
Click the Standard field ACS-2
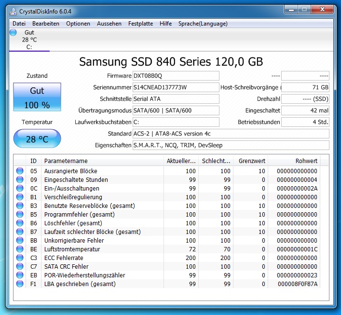click(x=231, y=134)
